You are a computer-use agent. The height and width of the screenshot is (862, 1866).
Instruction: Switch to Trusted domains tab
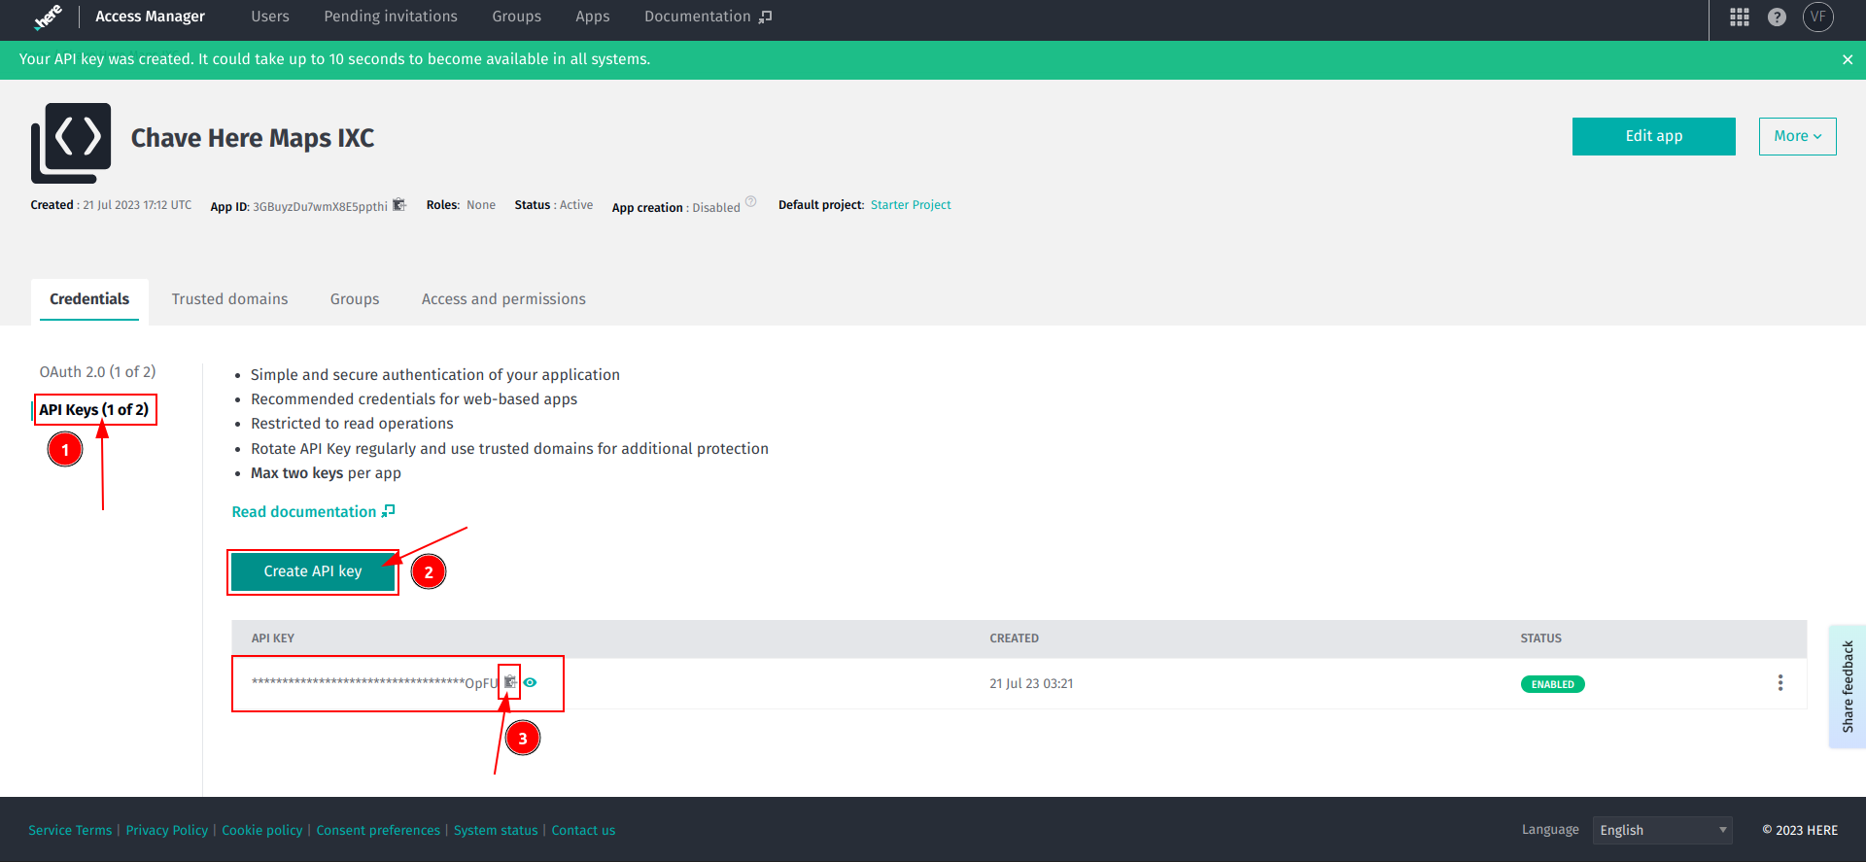coord(229,299)
